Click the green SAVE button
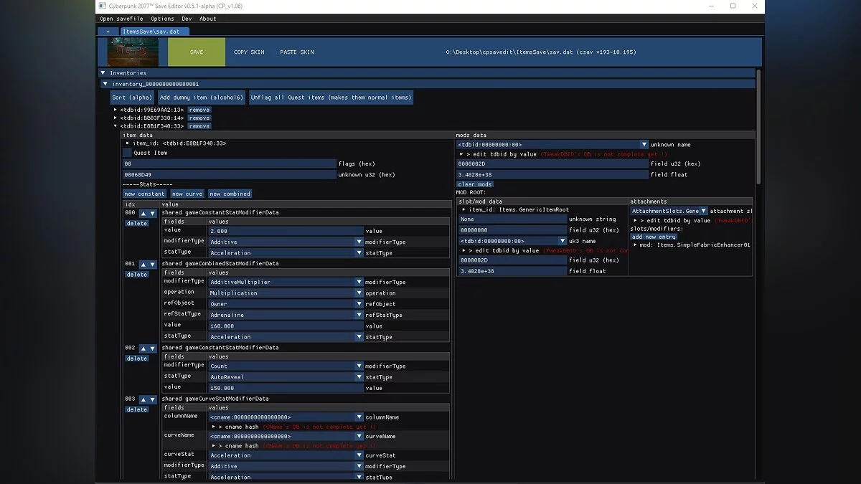861x484 pixels. 197,52
